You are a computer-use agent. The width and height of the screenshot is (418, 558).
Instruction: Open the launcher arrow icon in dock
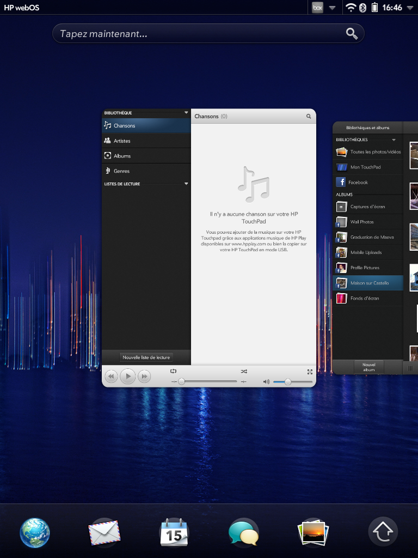[x=383, y=532]
